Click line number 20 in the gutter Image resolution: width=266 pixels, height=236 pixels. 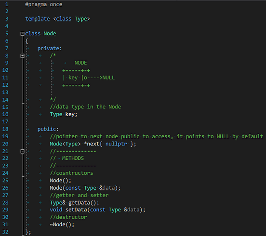[5, 144]
